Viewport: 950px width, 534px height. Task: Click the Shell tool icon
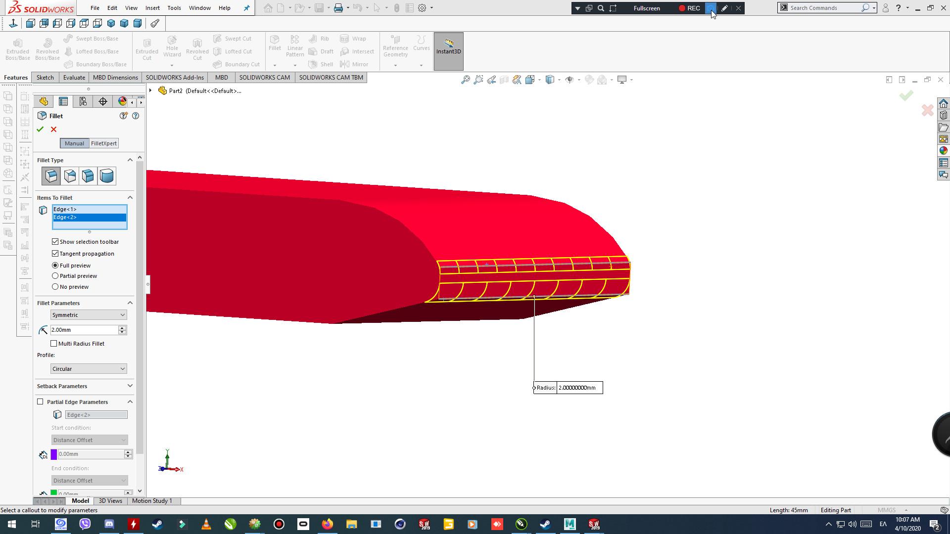tap(313, 64)
